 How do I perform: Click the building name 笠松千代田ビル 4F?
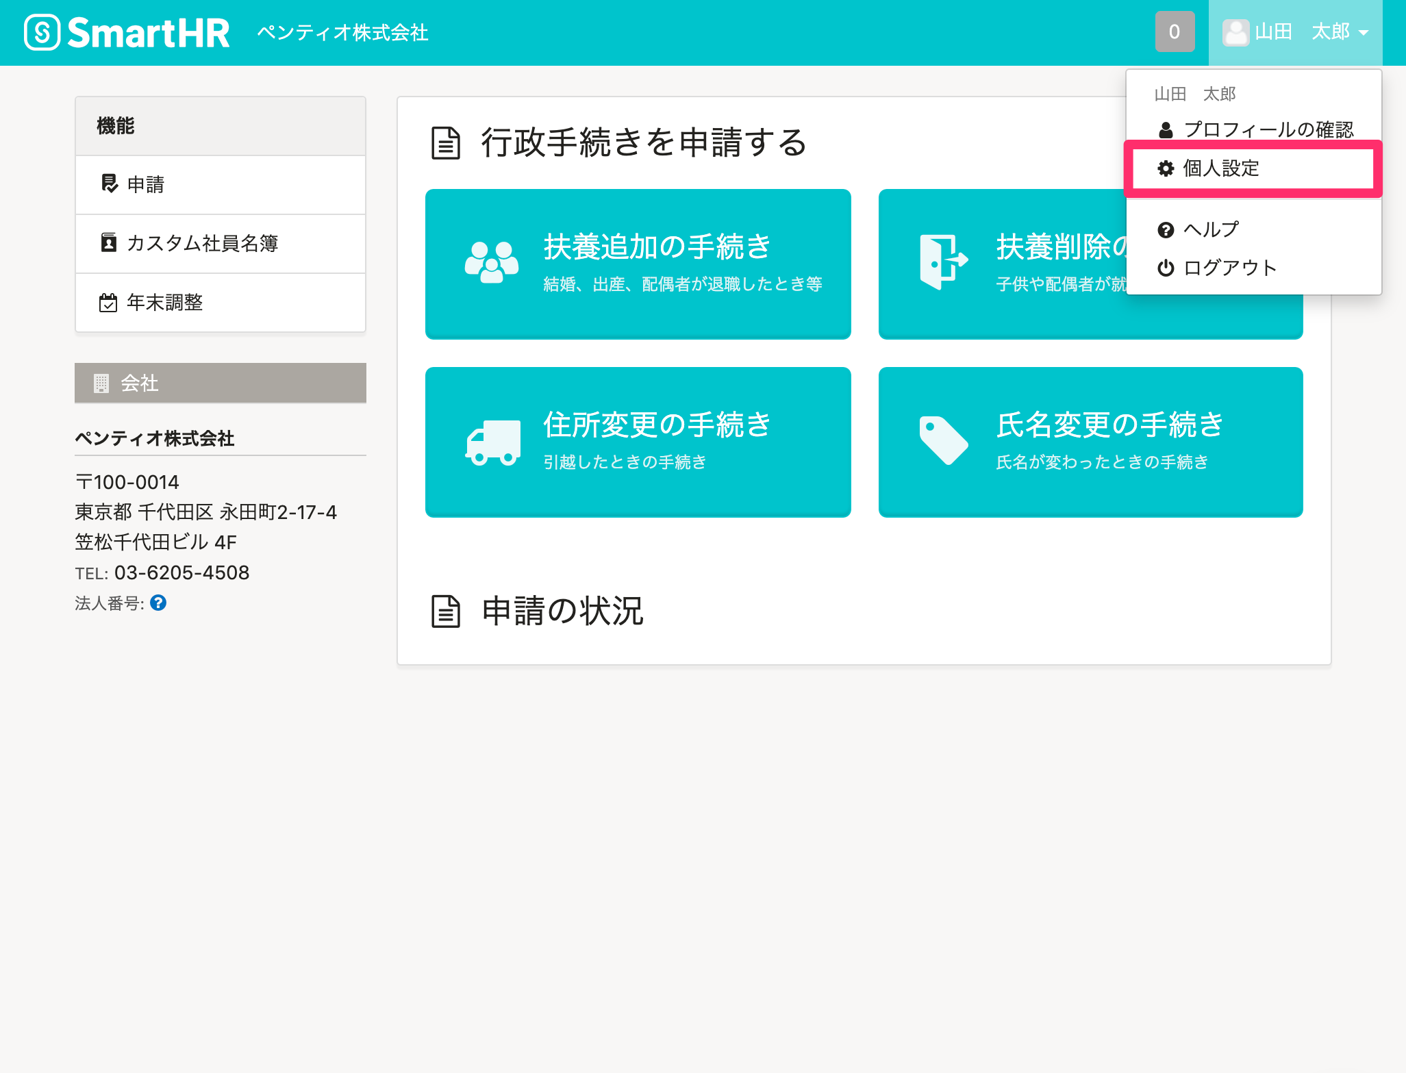155,542
